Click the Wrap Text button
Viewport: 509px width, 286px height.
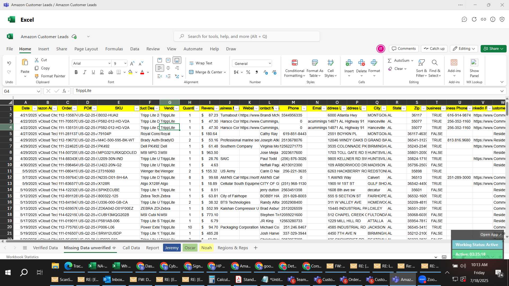(201, 63)
